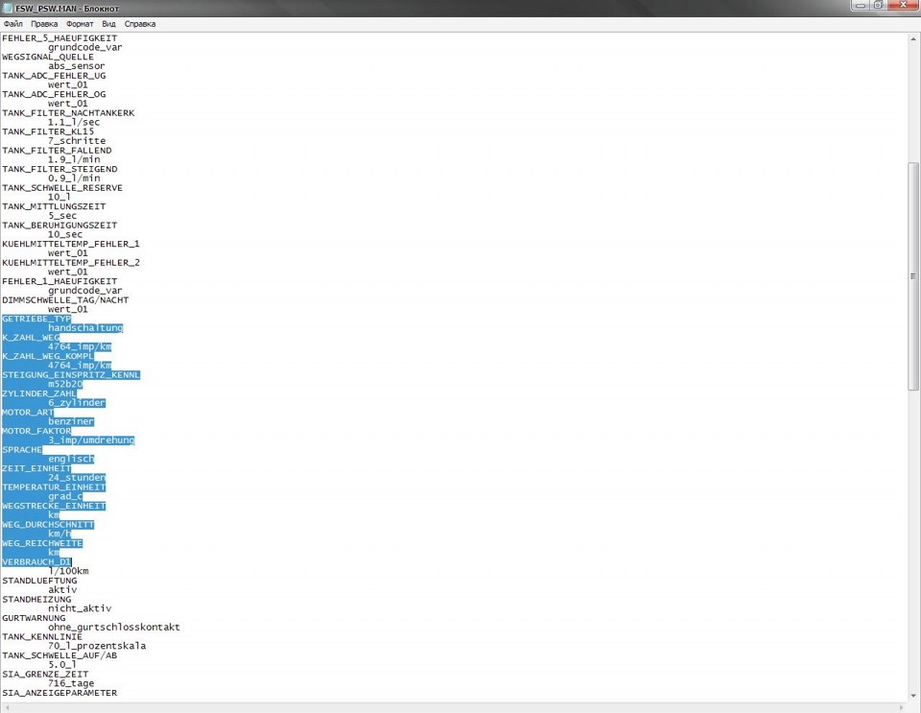Click the 0.9_l/min value
This screenshot has width=921, height=713.
click(74, 178)
